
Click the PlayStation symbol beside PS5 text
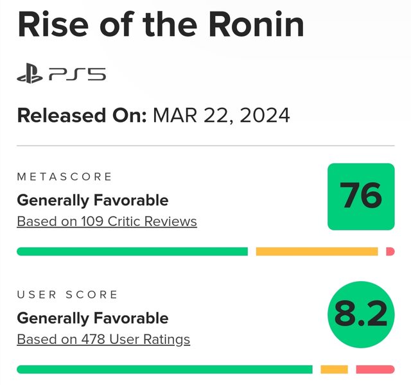click(30, 75)
